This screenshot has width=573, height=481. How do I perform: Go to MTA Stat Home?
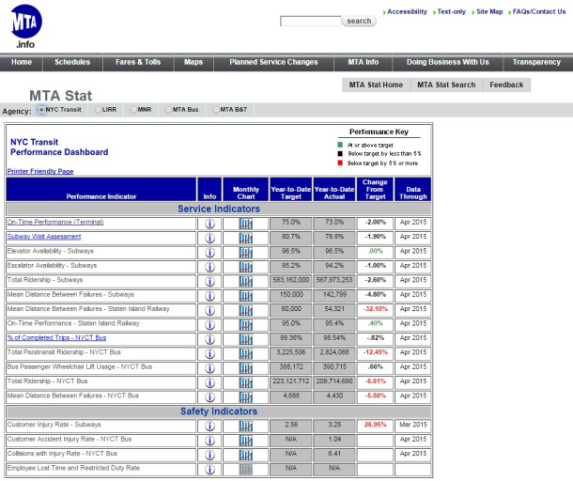(376, 85)
